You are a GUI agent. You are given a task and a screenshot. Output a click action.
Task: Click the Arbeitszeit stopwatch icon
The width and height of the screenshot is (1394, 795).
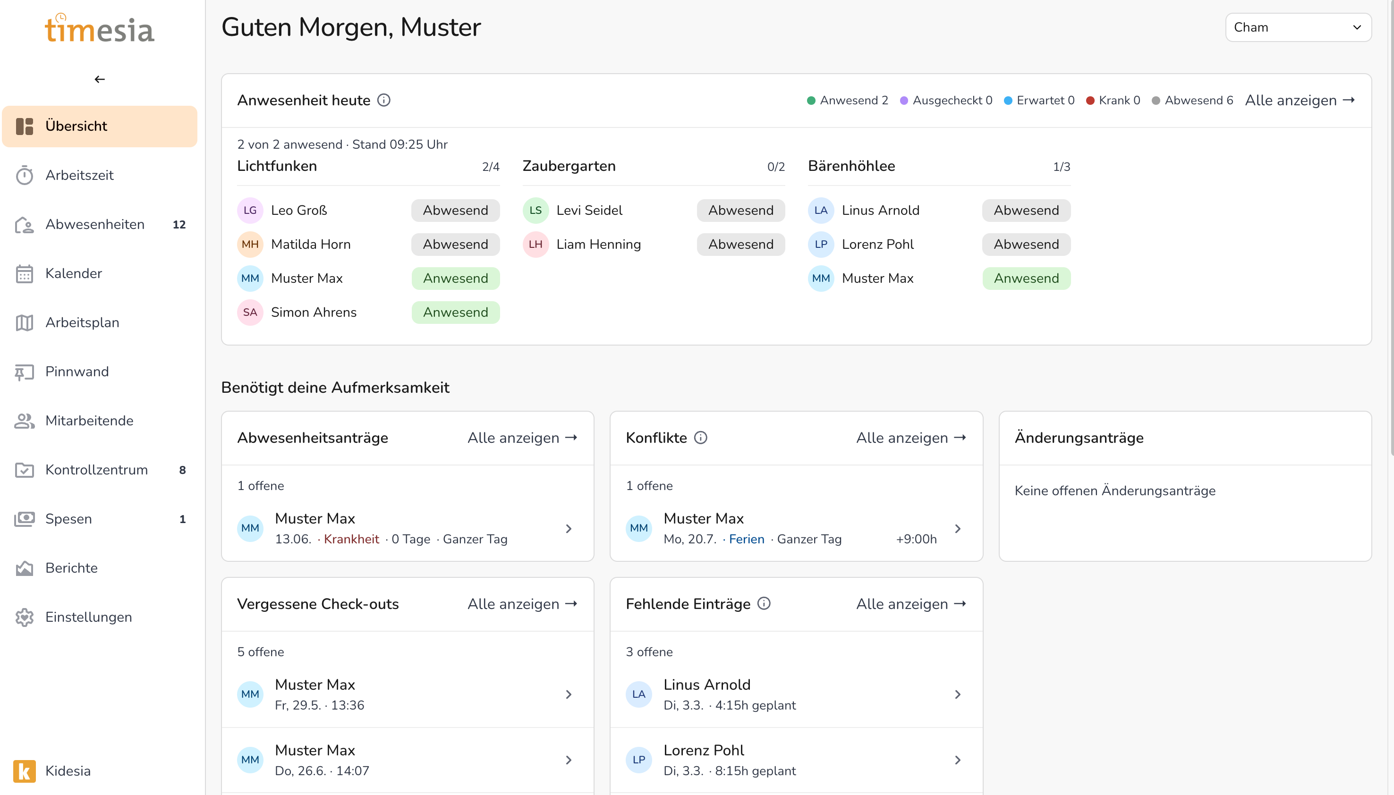[x=25, y=175]
